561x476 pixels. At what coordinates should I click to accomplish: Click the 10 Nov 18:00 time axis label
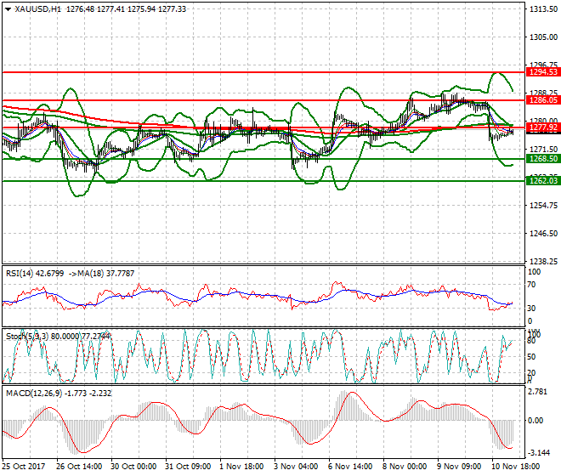pyautogui.click(x=516, y=467)
